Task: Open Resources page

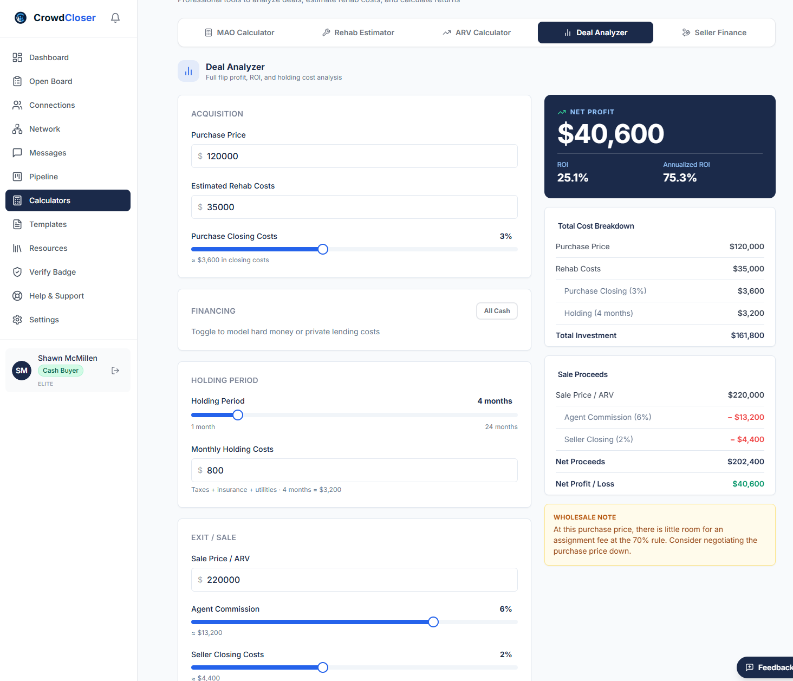Action: pos(68,248)
